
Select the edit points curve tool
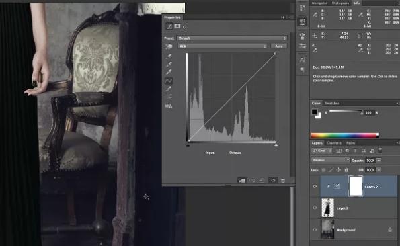click(x=169, y=81)
